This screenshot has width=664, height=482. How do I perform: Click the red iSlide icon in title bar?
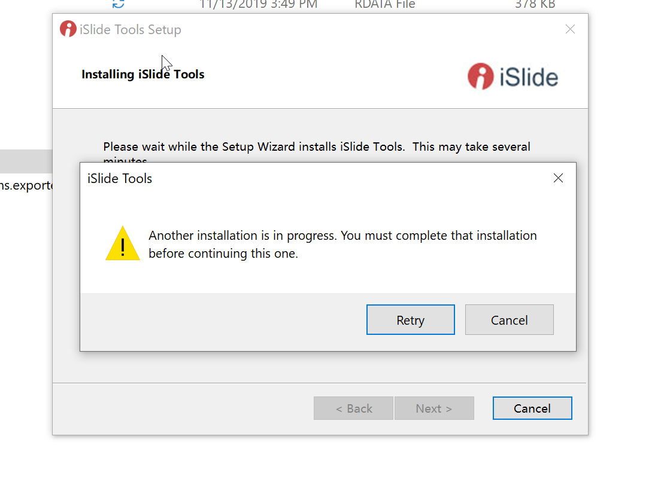click(68, 29)
